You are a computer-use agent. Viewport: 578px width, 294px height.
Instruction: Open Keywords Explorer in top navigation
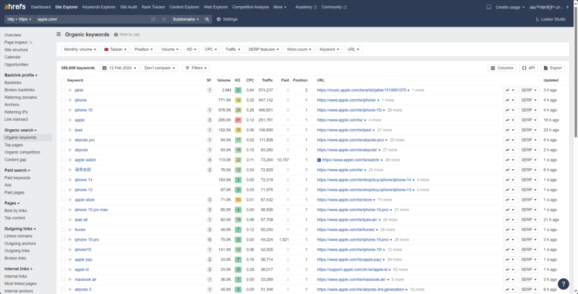coord(99,7)
